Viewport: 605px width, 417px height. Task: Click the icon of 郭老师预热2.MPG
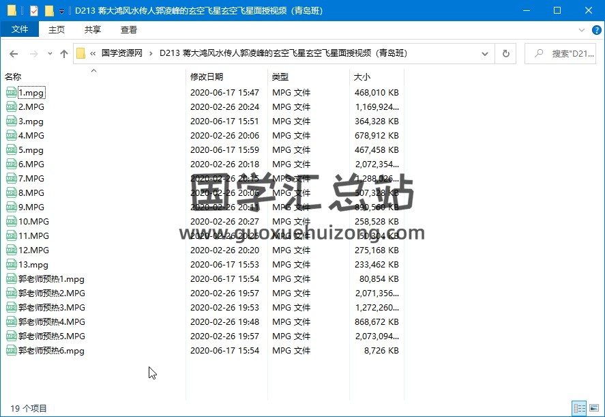pos(12,293)
